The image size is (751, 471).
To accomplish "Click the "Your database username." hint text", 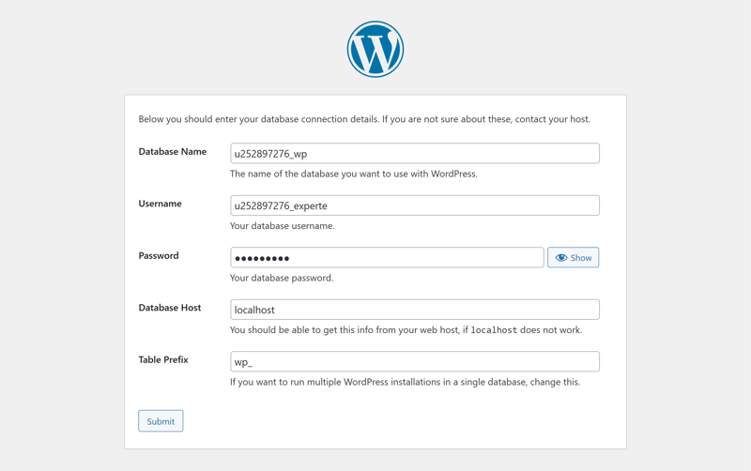I will coord(282,226).
